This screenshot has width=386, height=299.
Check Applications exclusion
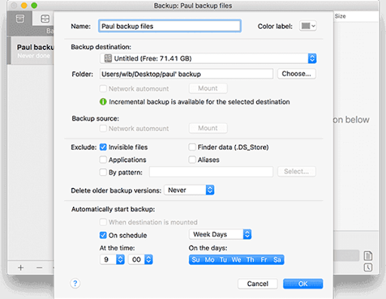click(103, 159)
